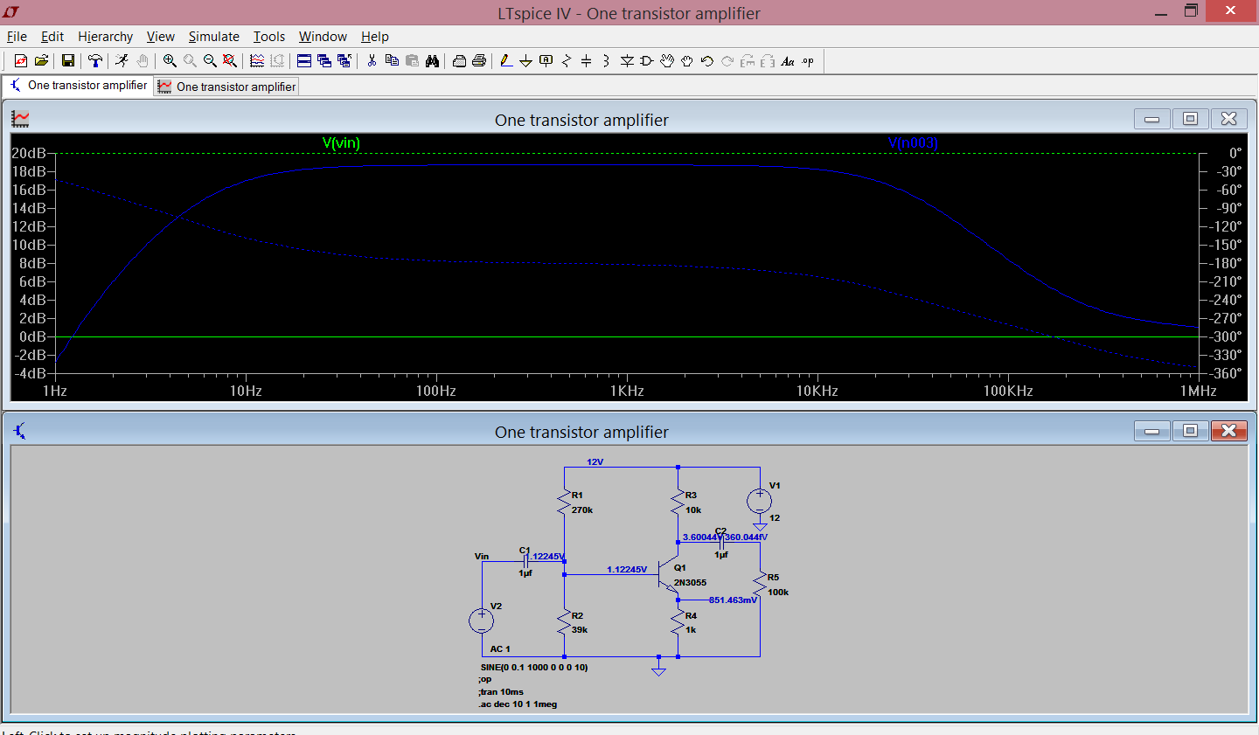Image resolution: width=1259 pixels, height=735 pixels.
Task: Click resistor R4 1k in schematic
Action: click(x=678, y=622)
